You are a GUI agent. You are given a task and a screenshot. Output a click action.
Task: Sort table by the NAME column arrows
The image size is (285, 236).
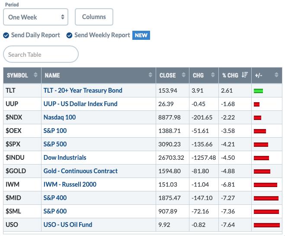[x=151, y=75]
